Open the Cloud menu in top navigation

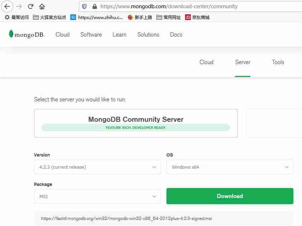tap(62, 35)
